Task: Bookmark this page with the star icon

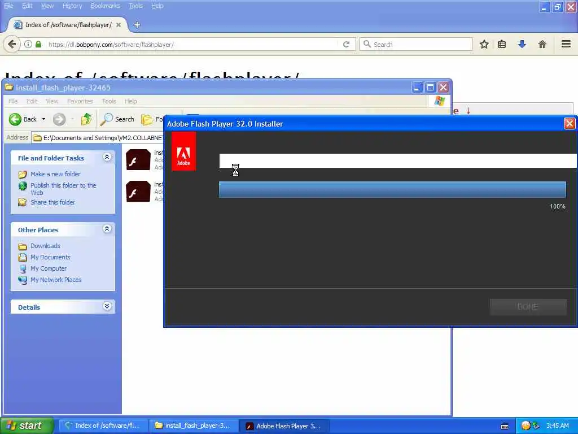Action: point(484,45)
